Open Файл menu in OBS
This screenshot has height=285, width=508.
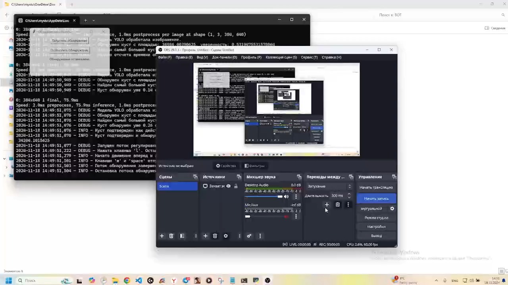coord(164,57)
